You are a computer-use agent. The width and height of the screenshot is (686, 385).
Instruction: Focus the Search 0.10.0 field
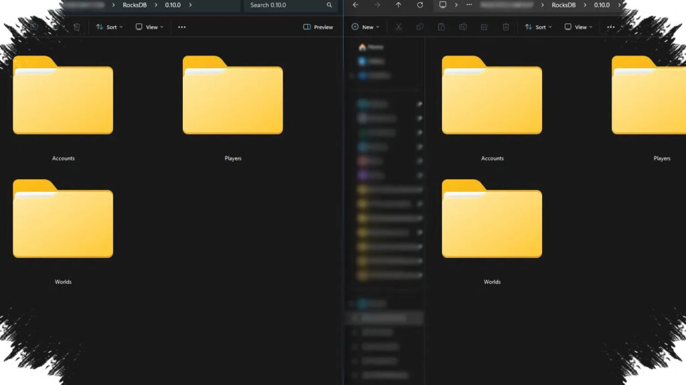click(x=291, y=5)
